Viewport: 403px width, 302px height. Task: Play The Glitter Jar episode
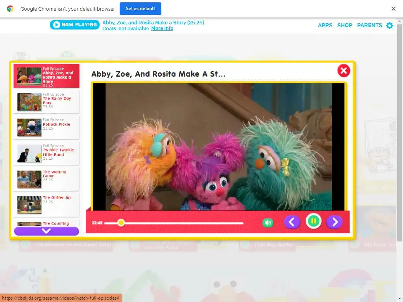46,204
